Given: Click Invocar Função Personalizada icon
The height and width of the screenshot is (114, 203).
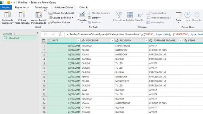Looking at the screenshot, I should click(x=39, y=15).
